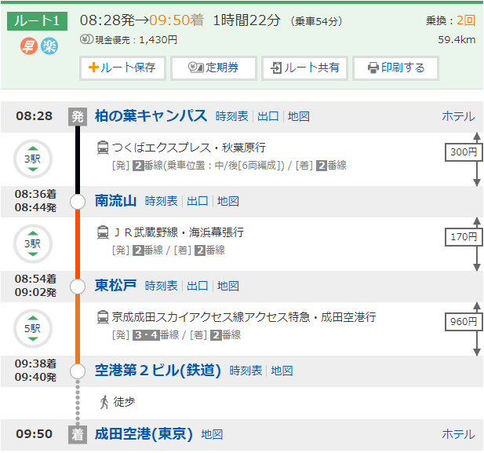Click the 発 departure marker icon
This screenshot has height=453, width=484.
click(78, 117)
